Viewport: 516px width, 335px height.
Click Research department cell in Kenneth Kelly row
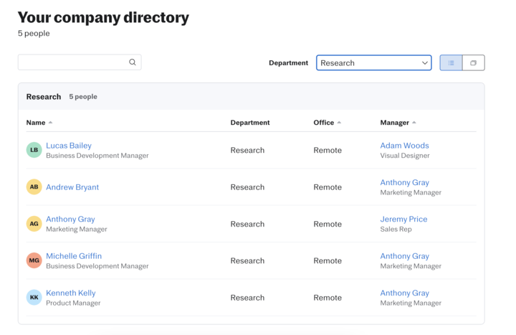(247, 298)
